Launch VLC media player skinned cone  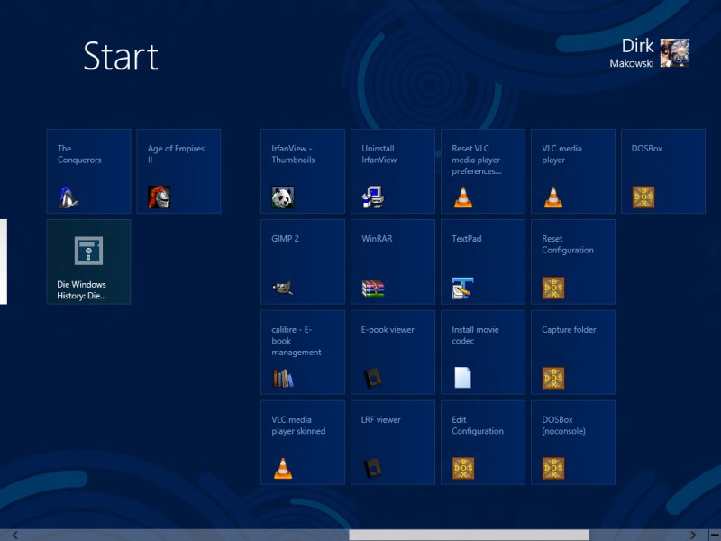click(283, 468)
